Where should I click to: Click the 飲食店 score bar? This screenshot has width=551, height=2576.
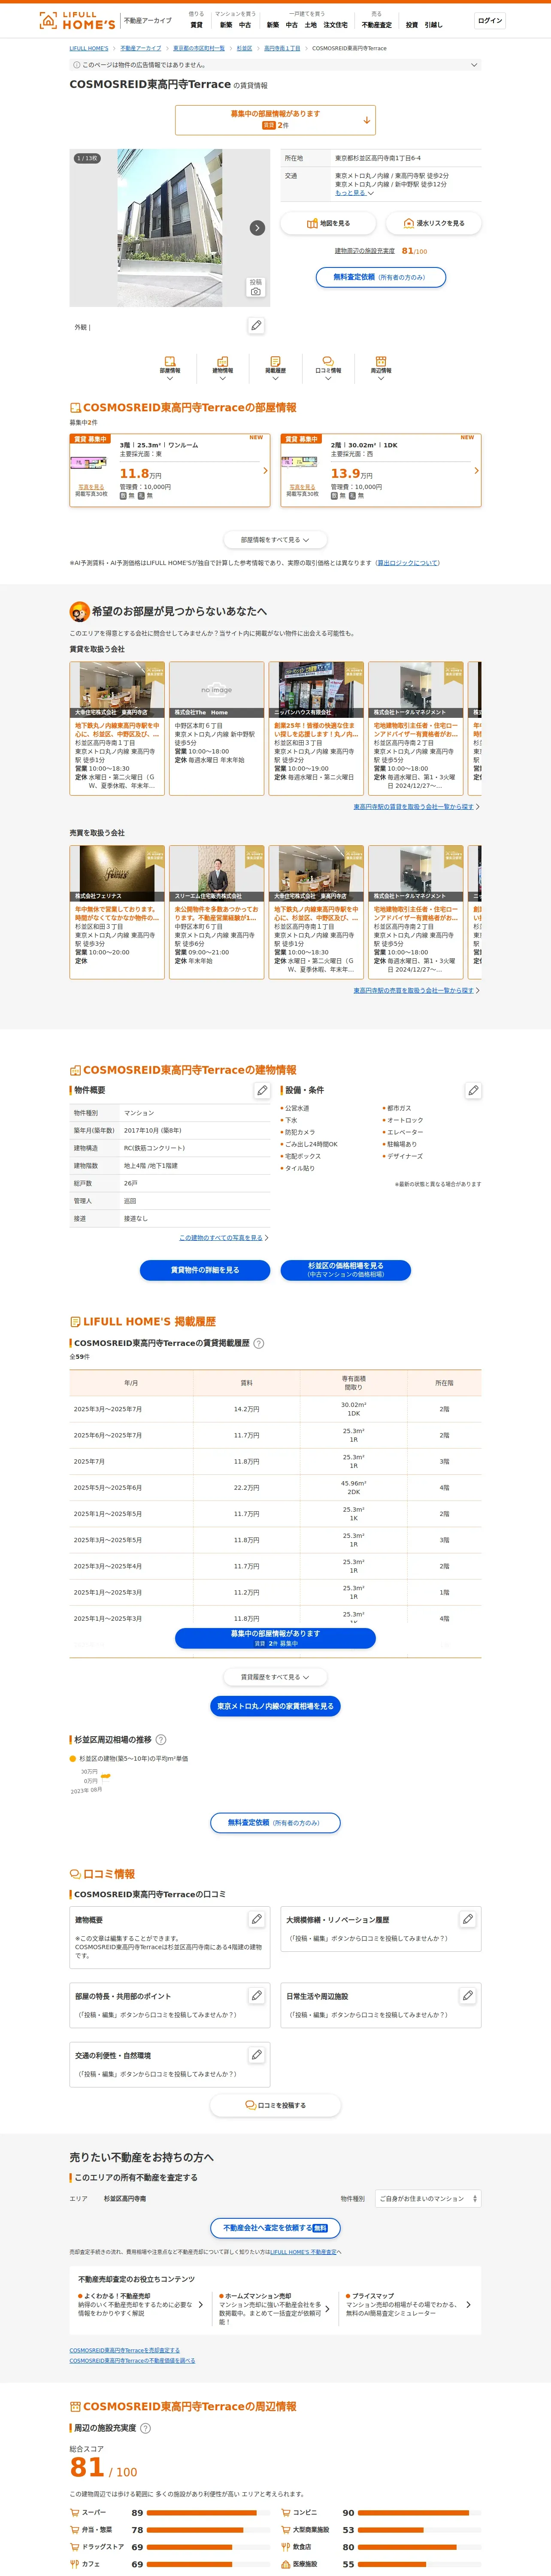pos(421,2547)
